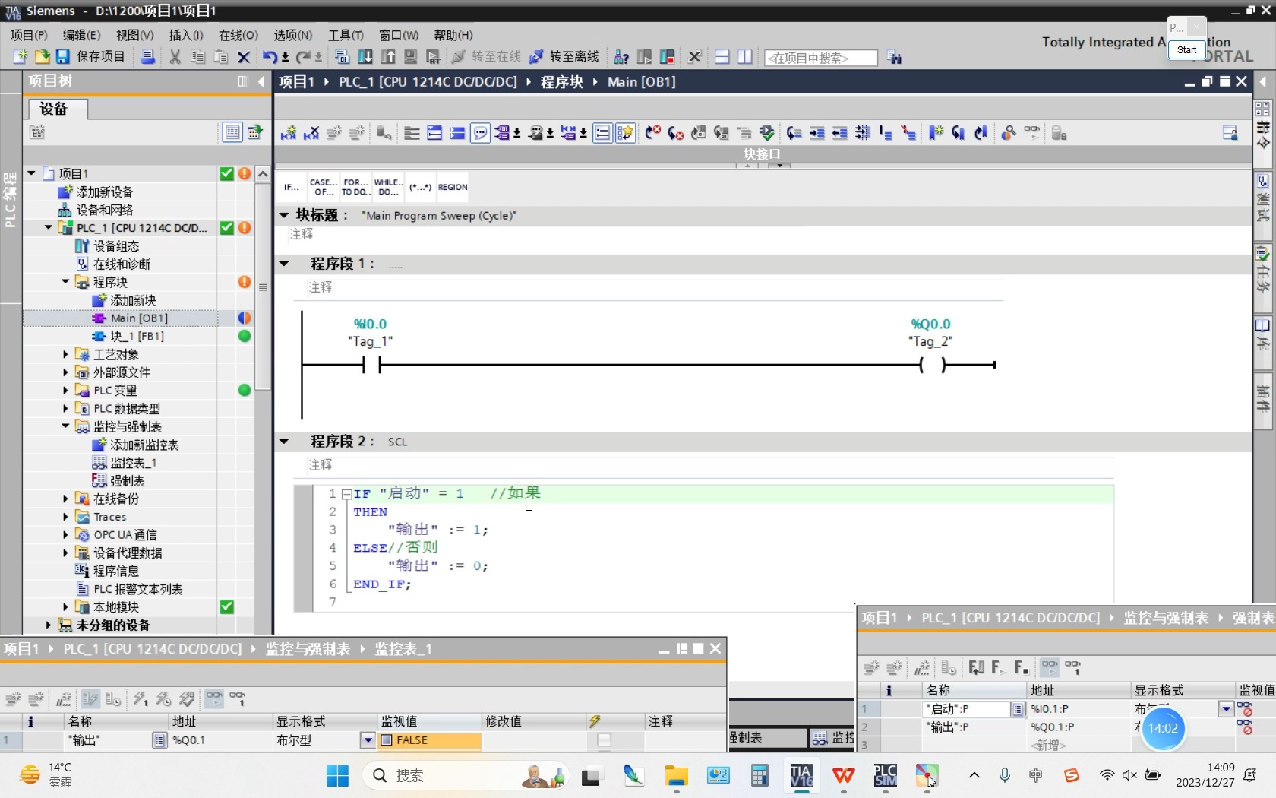Toggle modify checkbox in 输出 watch row
The width and height of the screenshot is (1276, 798).
click(604, 739)
